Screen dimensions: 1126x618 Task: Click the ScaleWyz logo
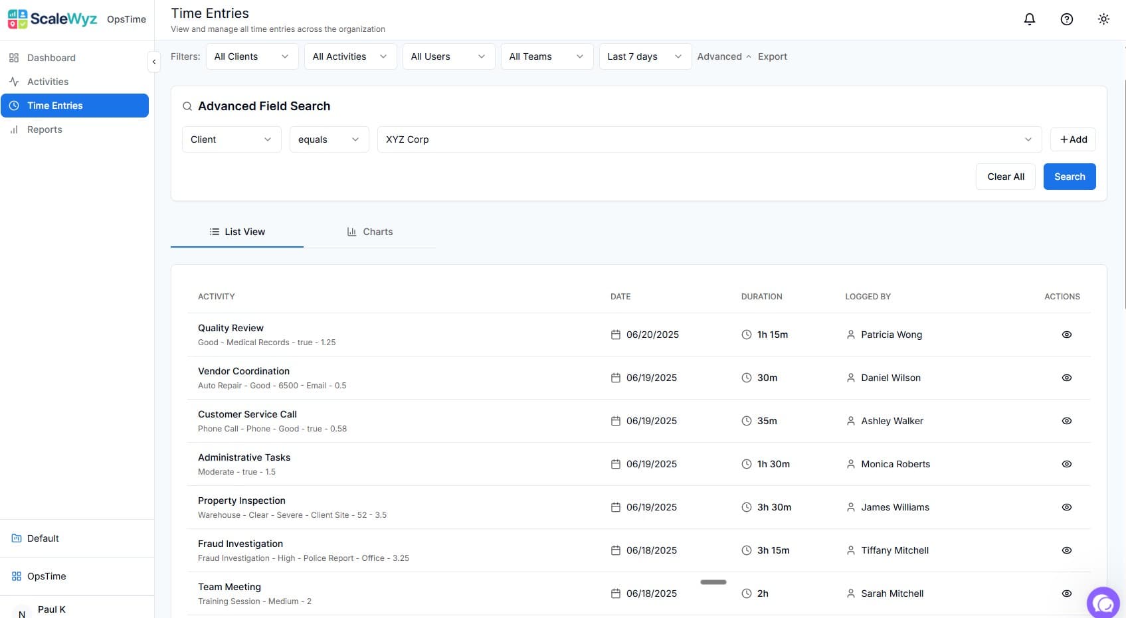[53, 19]
